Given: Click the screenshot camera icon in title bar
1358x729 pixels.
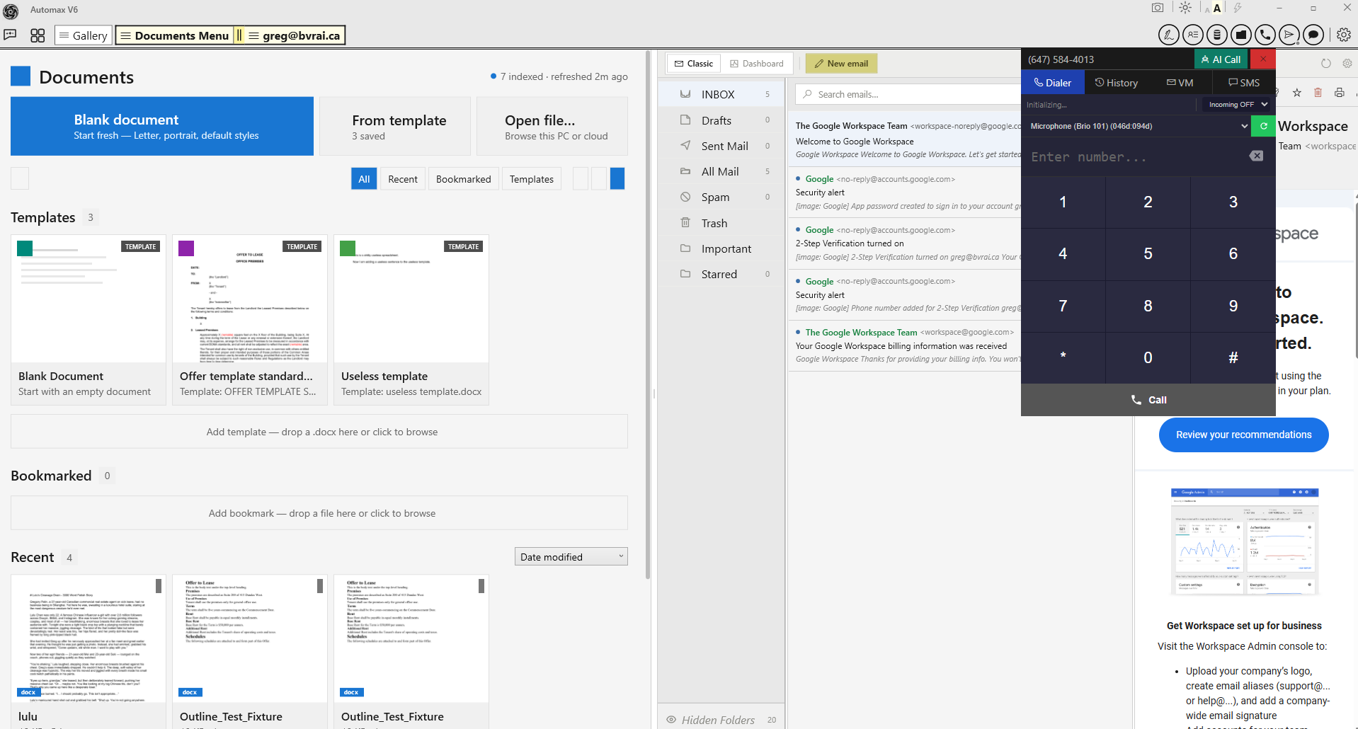Looking at the screenshot, I should 1158,8.
